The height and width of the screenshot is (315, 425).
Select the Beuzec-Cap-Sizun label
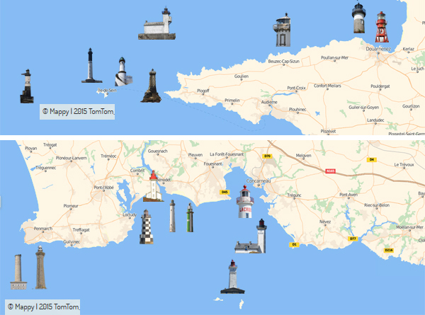284,61
